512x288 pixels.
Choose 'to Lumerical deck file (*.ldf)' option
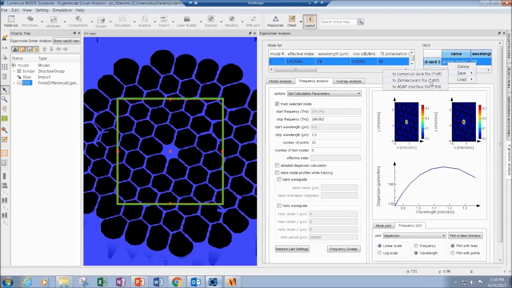[417, 74]
